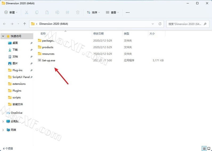This screenshot has height=151, width=212.
Task: Open ScriptUI Panel folder in sidebar
Action: pos(21,77)
